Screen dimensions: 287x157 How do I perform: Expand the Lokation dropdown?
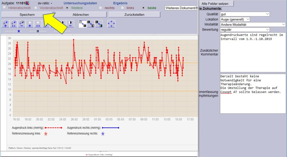tap(235, 19)
